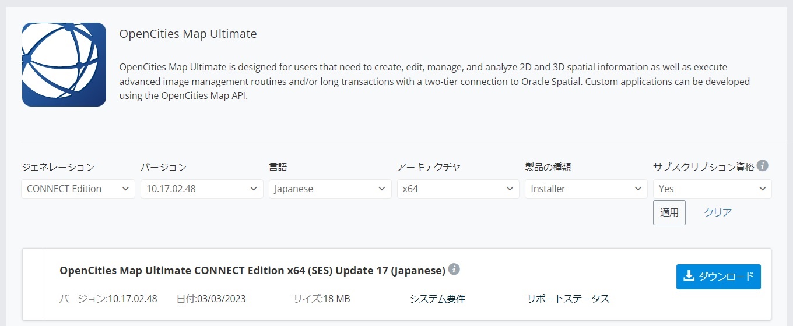Click the 日付:03/03/2023 text
Image resolution: width=793 pixels, height=326 pixels.
pyautogui.click(x=211, y=299)
